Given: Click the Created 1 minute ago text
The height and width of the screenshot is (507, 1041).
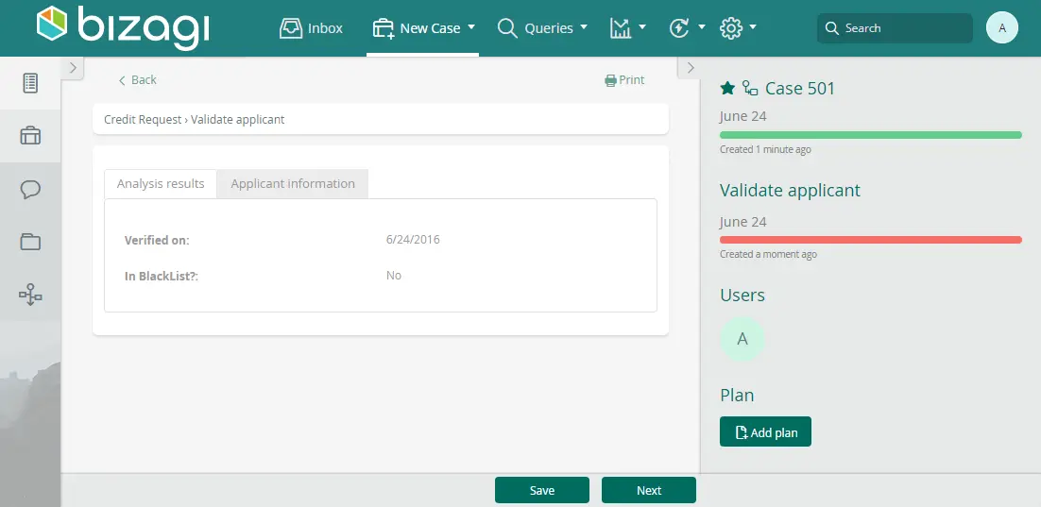Looking at the screenshot, I should [765, 149].
